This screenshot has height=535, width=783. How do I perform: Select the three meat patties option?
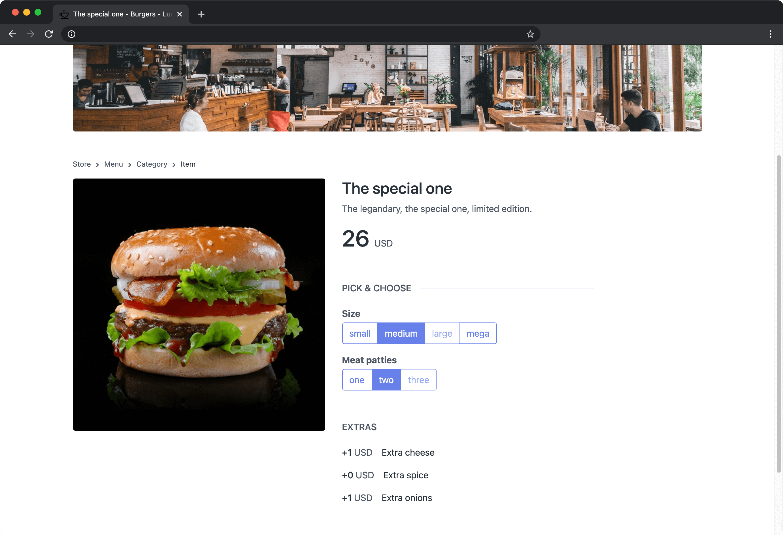click(418, 379)
